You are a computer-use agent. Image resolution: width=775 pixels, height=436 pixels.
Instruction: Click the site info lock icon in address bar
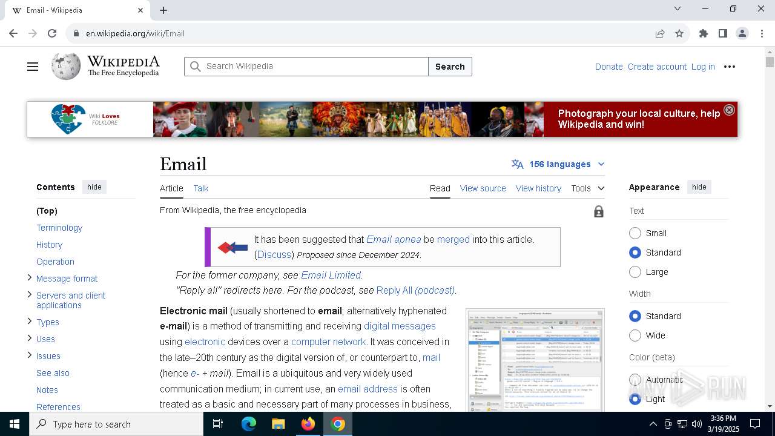[76, 33]
